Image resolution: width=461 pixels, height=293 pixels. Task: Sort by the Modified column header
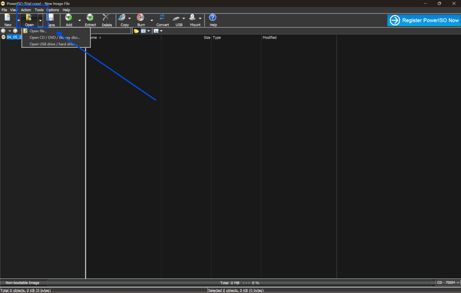[x=270, y=38]
